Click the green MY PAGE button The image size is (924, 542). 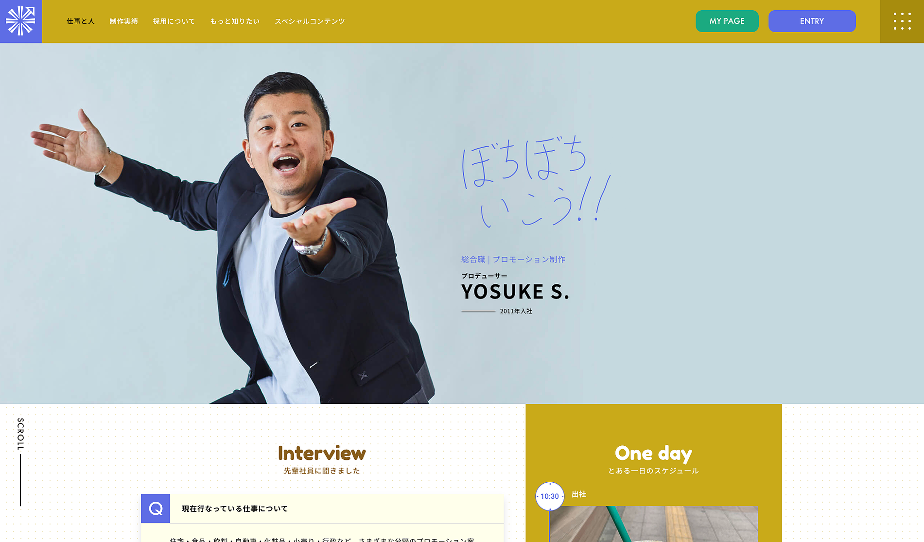727,21
